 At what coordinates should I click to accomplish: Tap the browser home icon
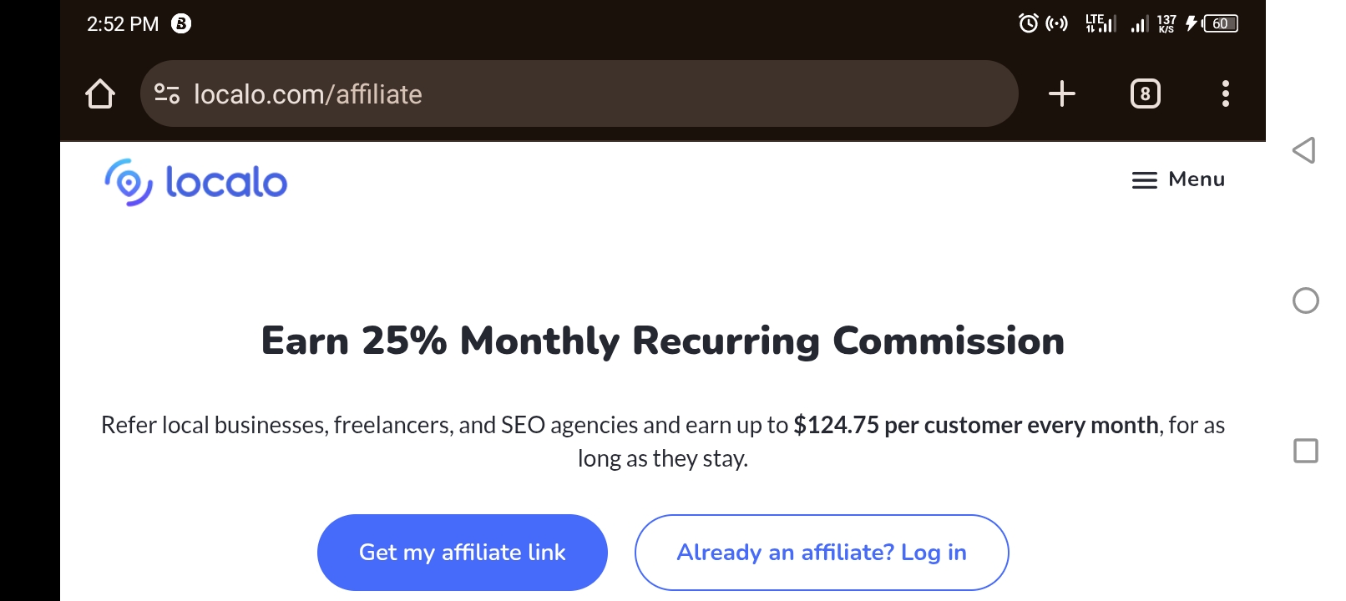coord(100,93)
